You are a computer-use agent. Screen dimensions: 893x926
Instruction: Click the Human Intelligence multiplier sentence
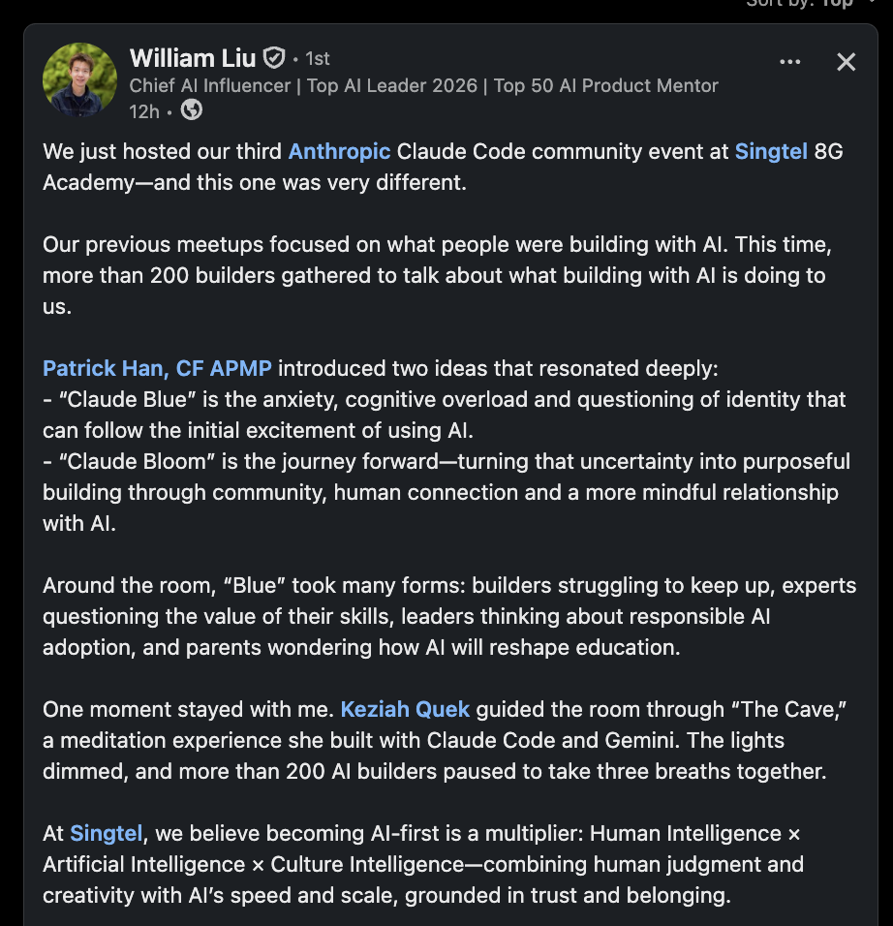click(423, 864)
